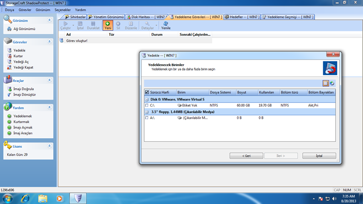Click the Windows Start button
363x204 pixels.
tap(7, 199)
